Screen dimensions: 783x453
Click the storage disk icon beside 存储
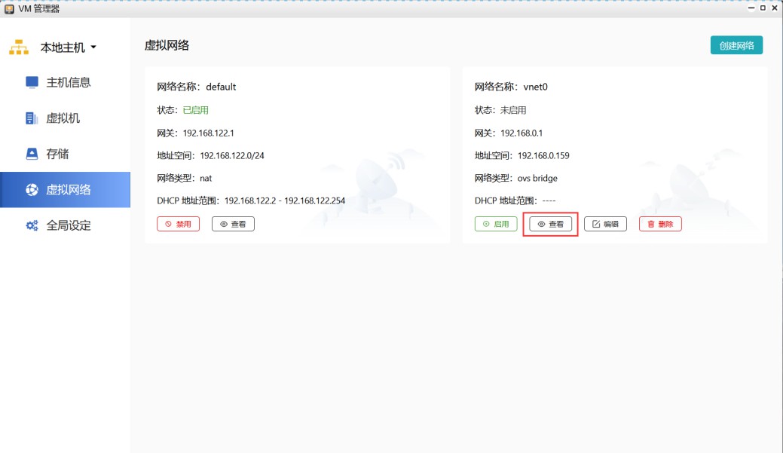pyautogui.click(x=32, y=154)
